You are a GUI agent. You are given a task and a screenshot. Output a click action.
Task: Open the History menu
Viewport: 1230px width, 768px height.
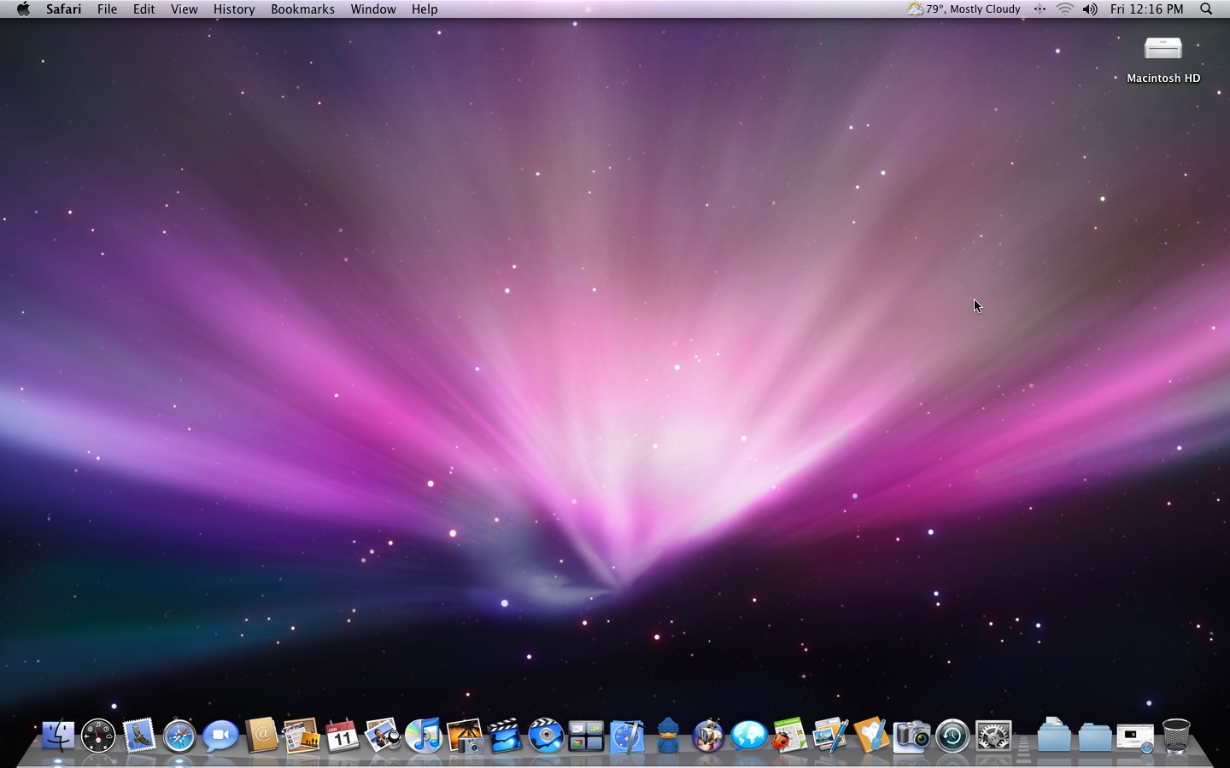pyautogui.click(x=234, y=9)
